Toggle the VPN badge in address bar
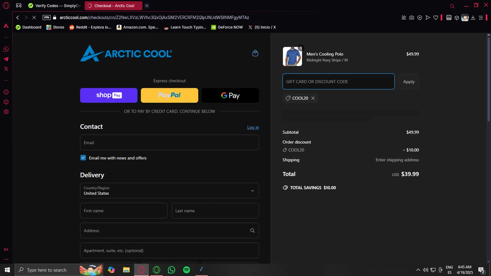The height and width of the screenshot is (276, 491). click(x=46, y=18)
